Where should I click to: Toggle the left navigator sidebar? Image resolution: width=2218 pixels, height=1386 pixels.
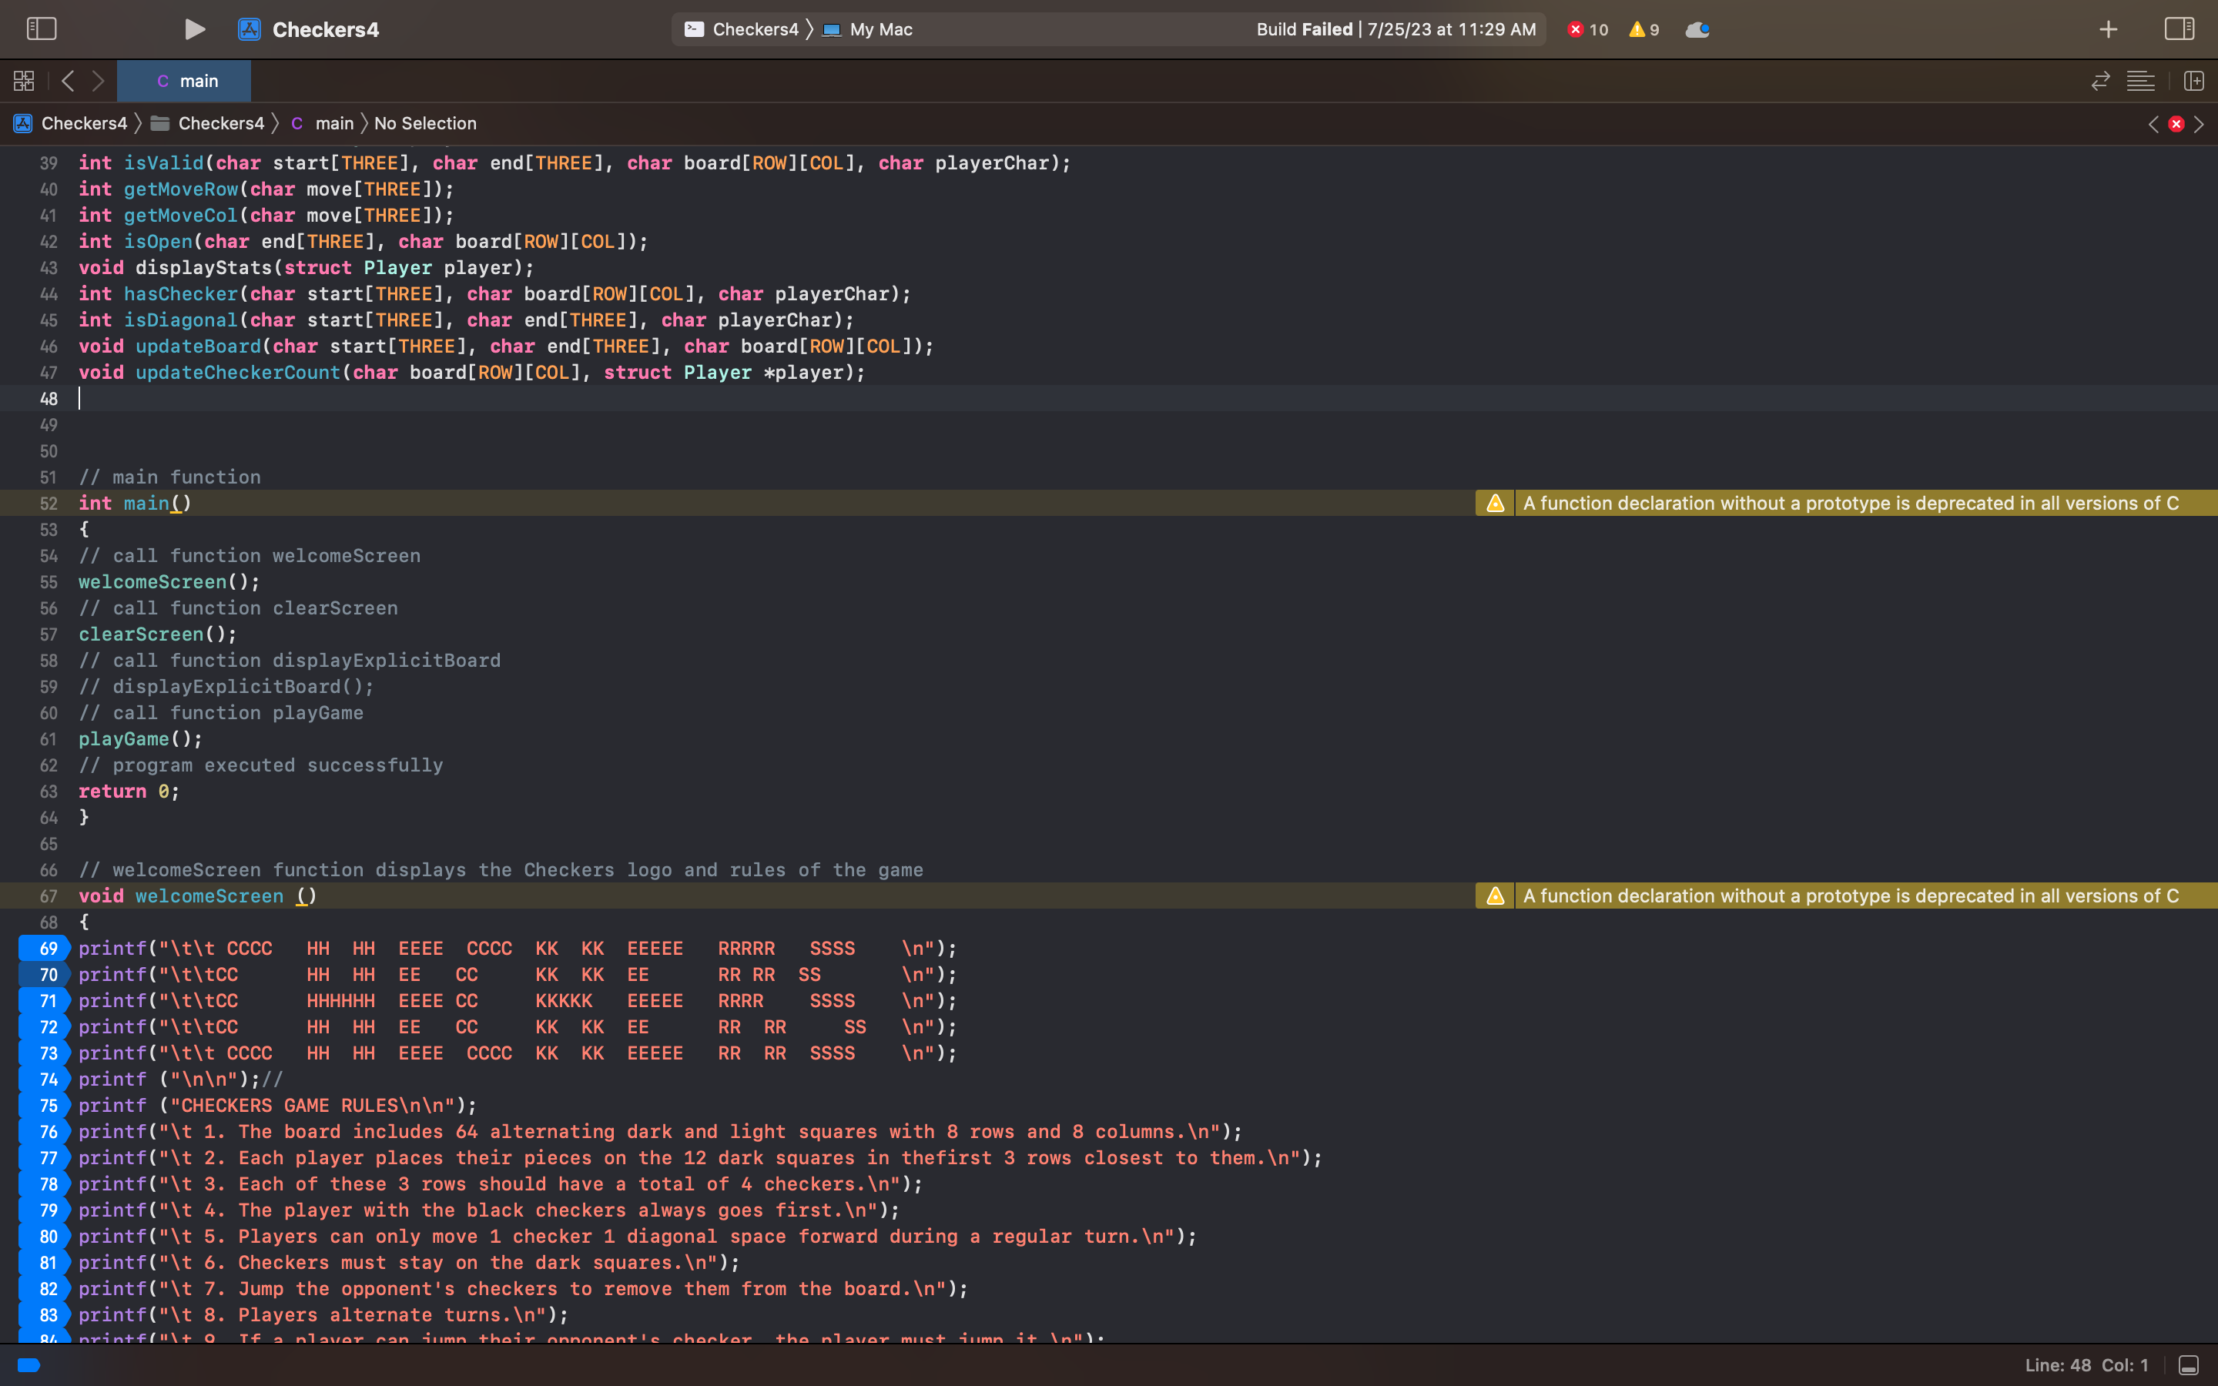pyautogui.click(x=42, y=29)
